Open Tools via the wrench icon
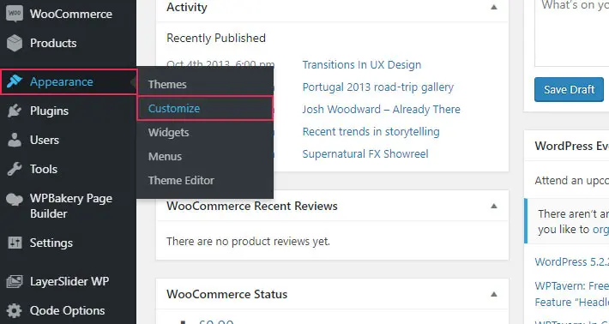The height and width of the screenshot is (324, 609). 15,169
